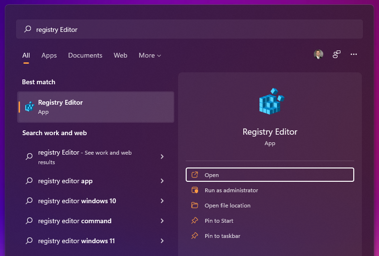Switch to the Web tab
Viewport: 379px width, 256px height.
[x=120, y=55]
